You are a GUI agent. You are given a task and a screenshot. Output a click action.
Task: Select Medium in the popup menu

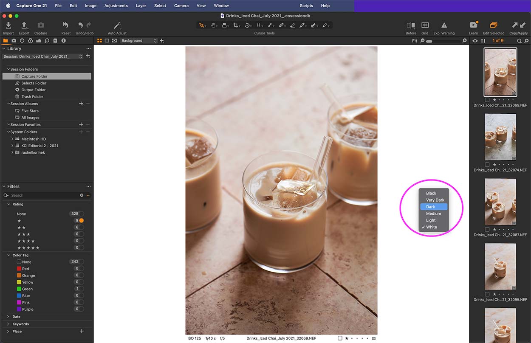tap(433, 213)
